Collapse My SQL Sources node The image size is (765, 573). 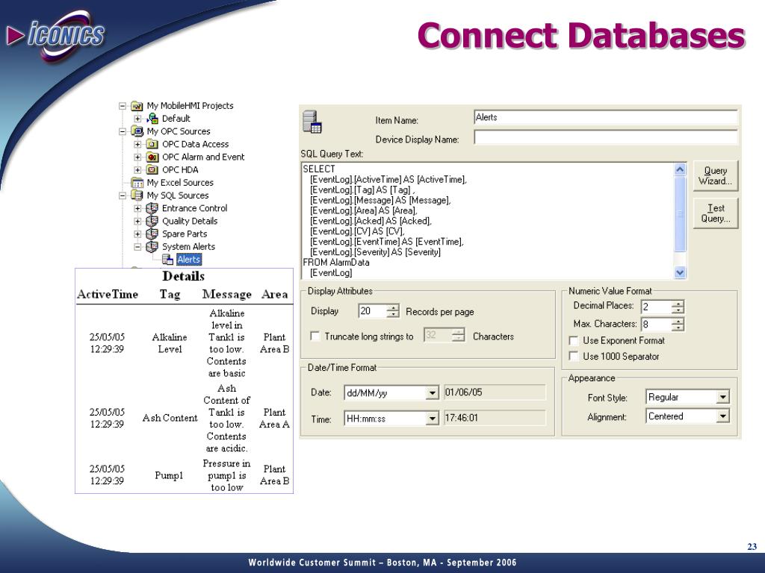point(123,195)
